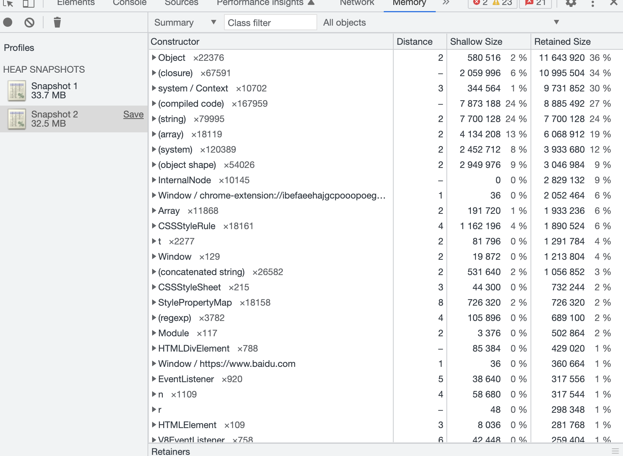Activate the inspect element picker

pyautogui.click(x=8, y=3)
